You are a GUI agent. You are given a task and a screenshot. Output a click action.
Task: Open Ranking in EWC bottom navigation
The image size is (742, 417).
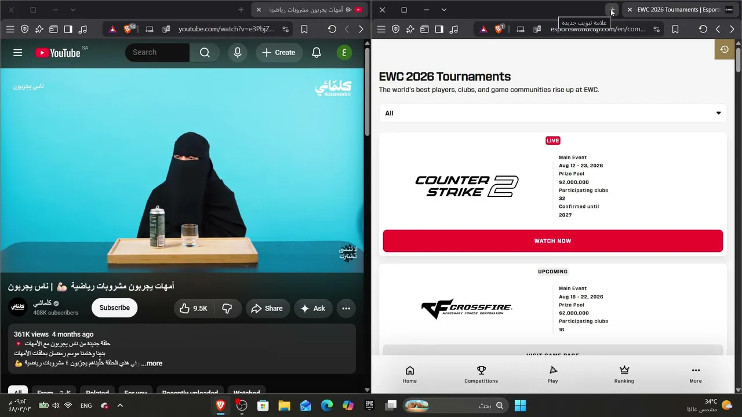pyautogui.click(x=624, y=374)
